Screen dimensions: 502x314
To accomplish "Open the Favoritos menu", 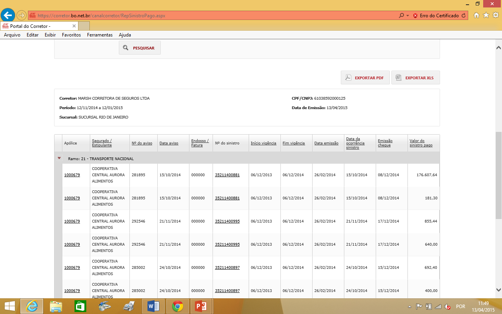I will 71,35.
